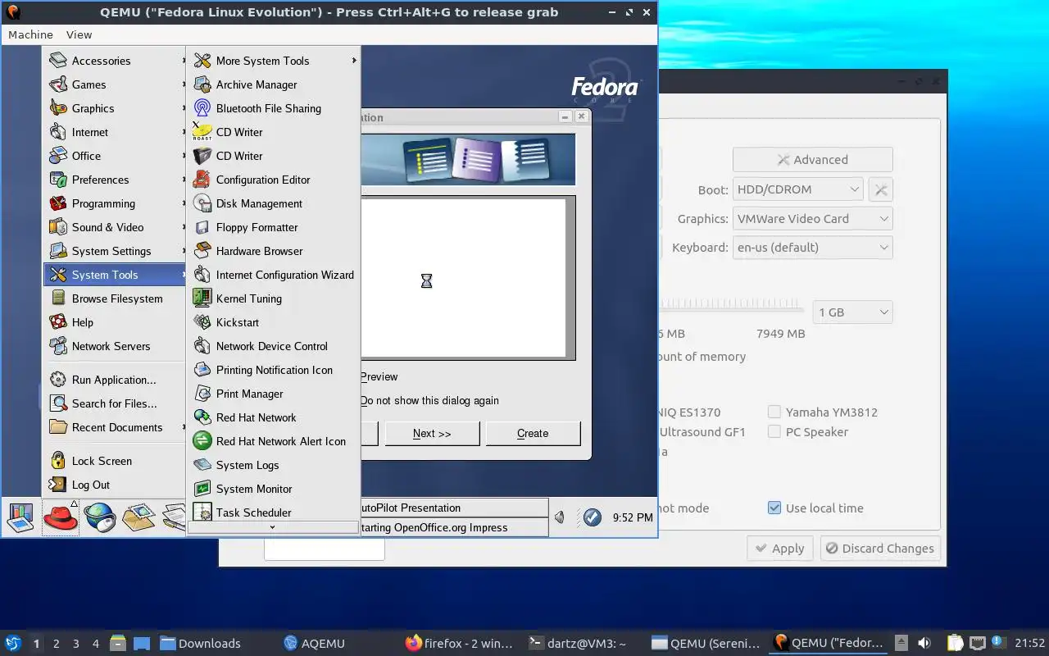The image size is (1049, 656).
Task: Open Print Manager
Action: [x=273, y=394]
